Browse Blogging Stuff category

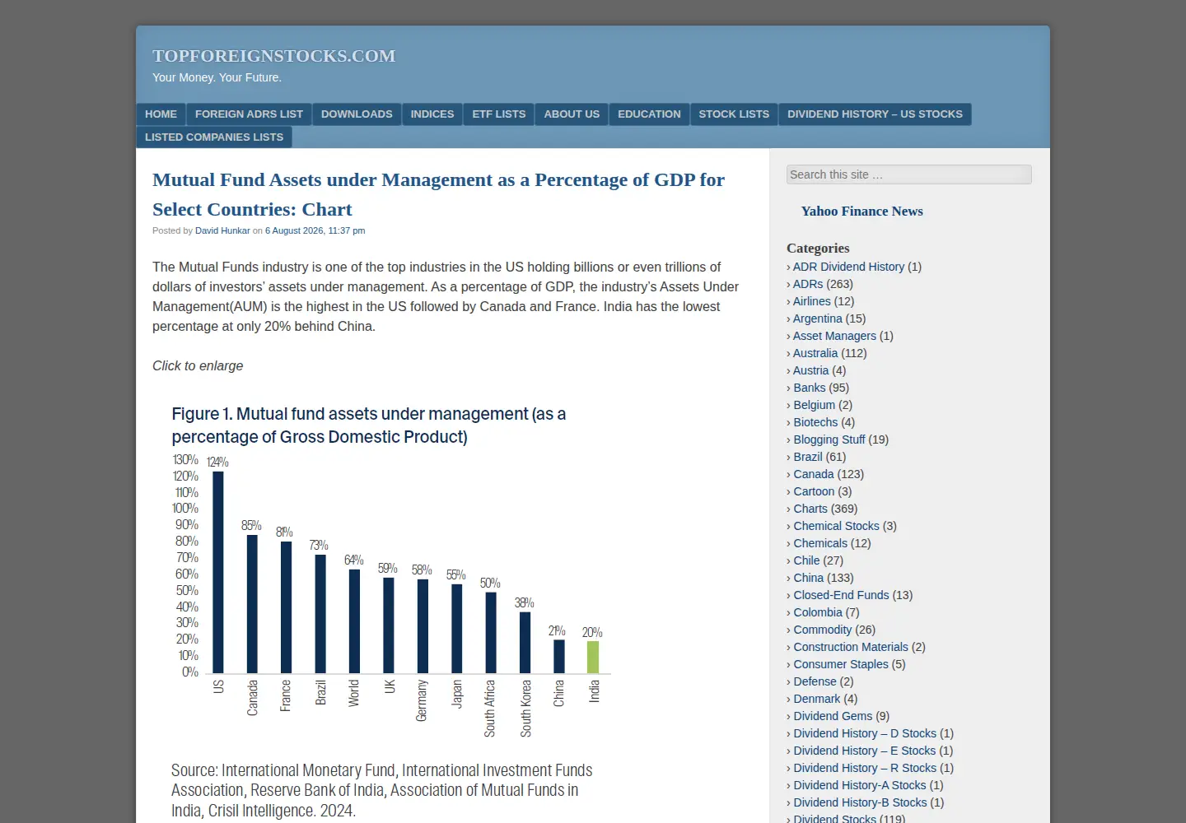pyautogui.click(x=829, y=439)
